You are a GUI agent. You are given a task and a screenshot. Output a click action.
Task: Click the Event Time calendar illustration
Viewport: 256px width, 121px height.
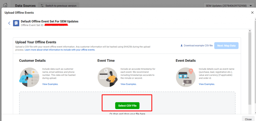click(107, 77)
